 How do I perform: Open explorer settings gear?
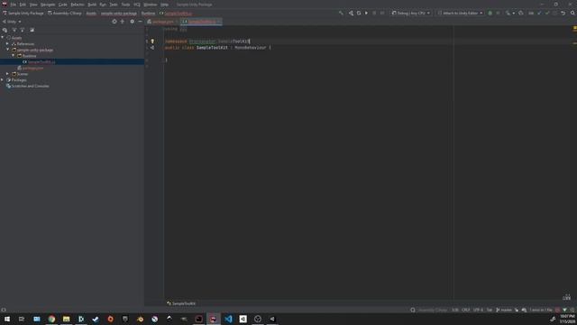(x=133, y=22)
